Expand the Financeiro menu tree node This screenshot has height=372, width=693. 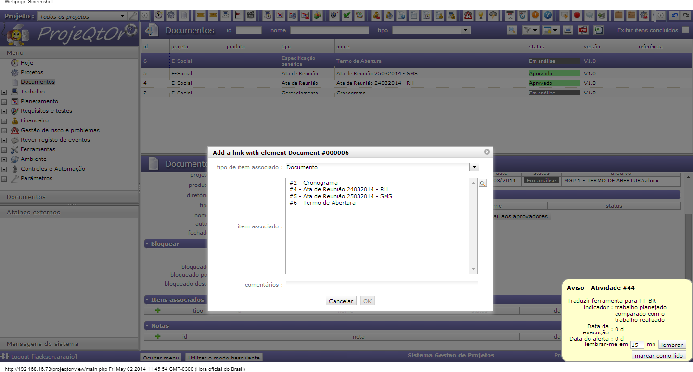[x=4, y=121]
